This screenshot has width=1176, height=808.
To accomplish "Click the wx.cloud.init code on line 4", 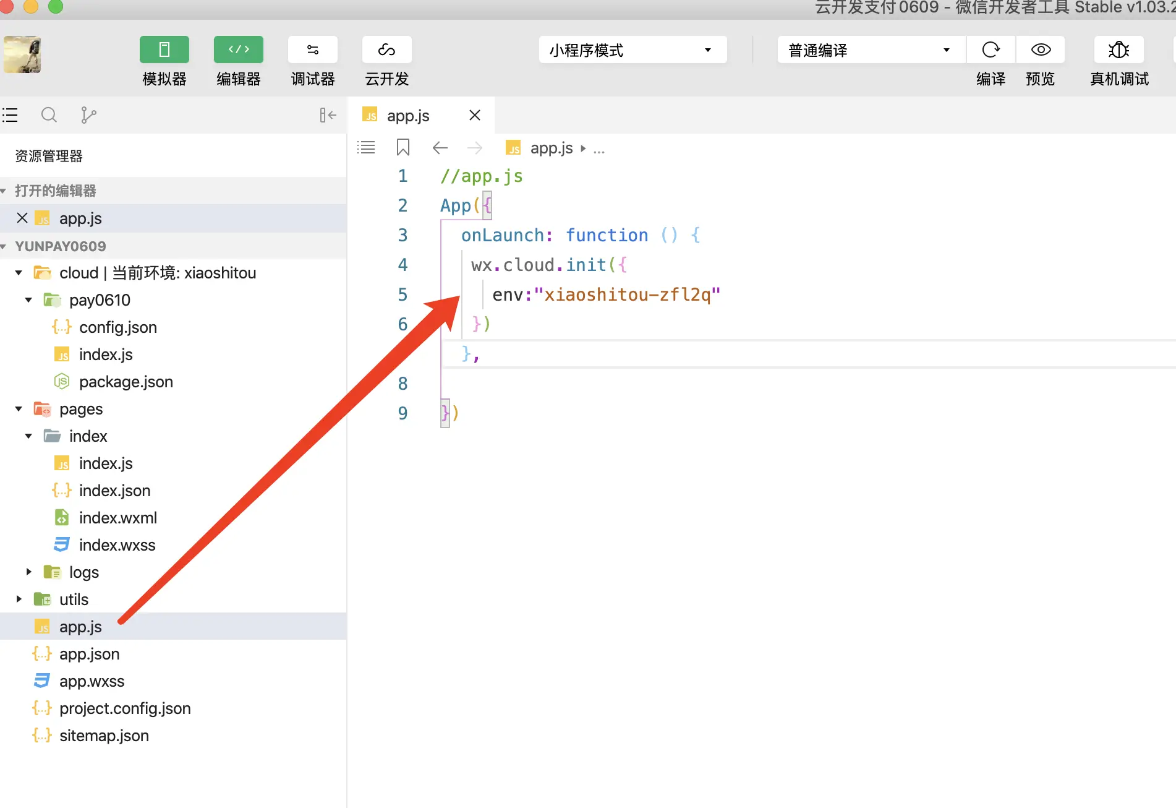I will pyautogui.click(x=549, y=265).
